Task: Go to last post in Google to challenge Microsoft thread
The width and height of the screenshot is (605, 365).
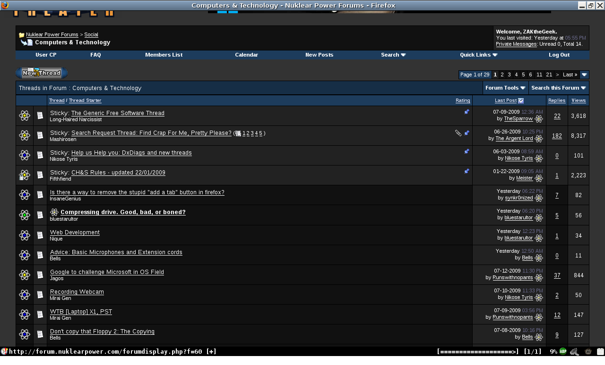Action: (x=539, y=278)
